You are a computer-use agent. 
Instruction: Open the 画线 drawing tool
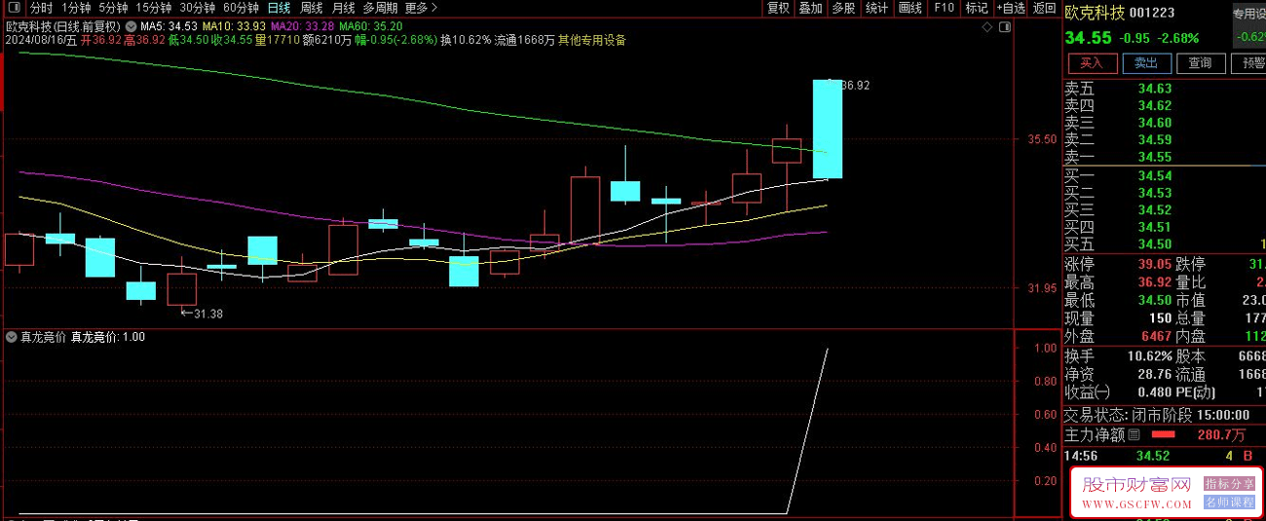click(910, 8)
